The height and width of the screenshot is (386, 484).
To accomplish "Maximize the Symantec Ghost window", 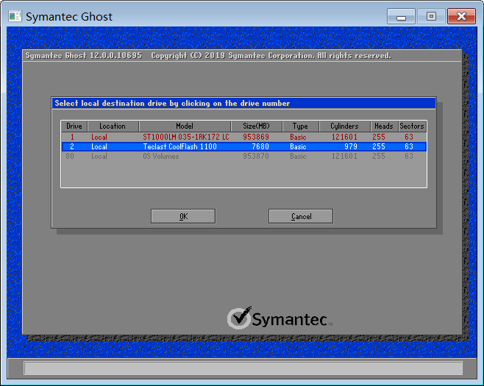I will (431, 16).
